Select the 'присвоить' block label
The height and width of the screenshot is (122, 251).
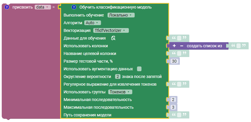(x=23, y=7)
